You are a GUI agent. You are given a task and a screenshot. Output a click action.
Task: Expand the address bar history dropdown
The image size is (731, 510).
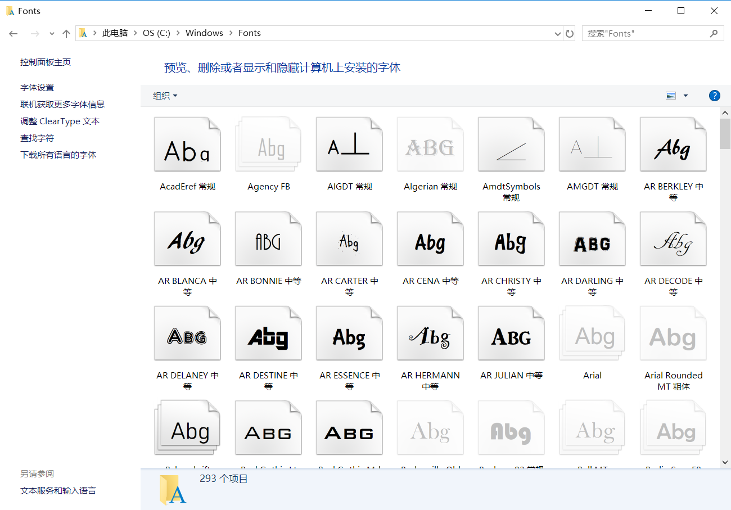(557, 34)
